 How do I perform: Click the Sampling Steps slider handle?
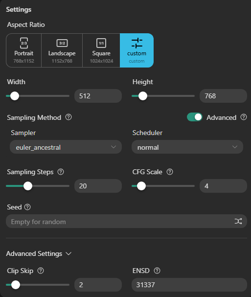(x=28, y=186)
